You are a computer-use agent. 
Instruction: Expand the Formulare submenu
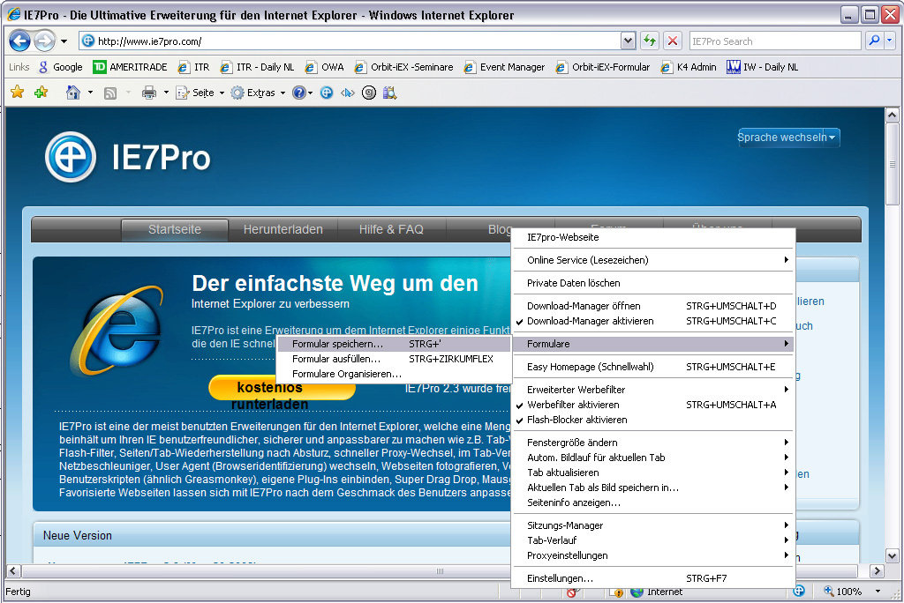652,344
